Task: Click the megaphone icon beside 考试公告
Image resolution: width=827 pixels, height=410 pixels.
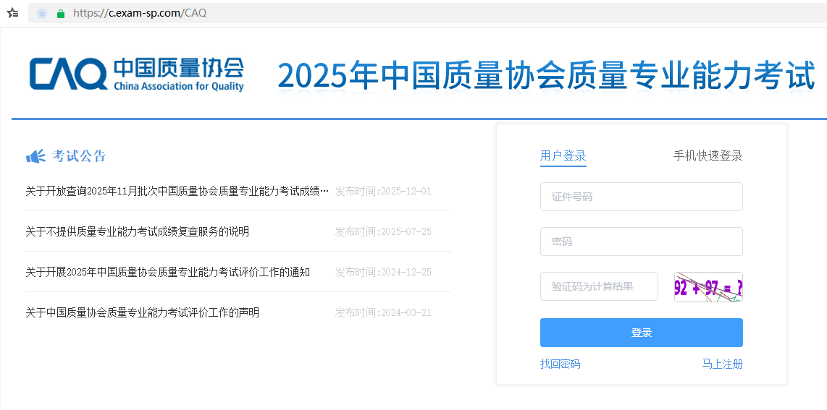Action: (35, 156)
